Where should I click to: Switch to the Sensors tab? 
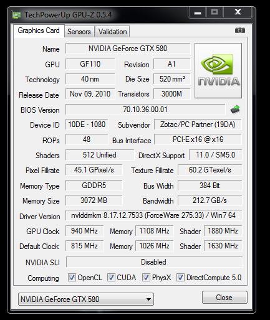pyautogui.click(x=79, y=32)
